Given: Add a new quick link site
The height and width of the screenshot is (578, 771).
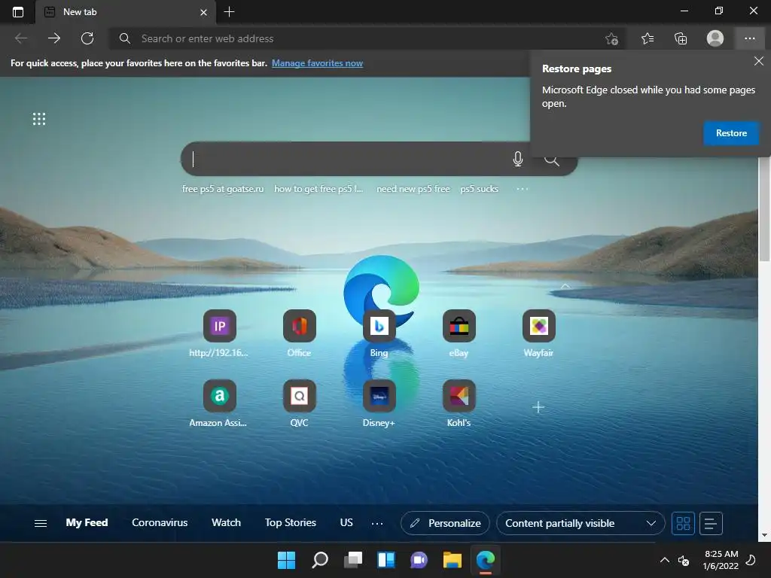Looking at the screenshot, I should (538, 407).
